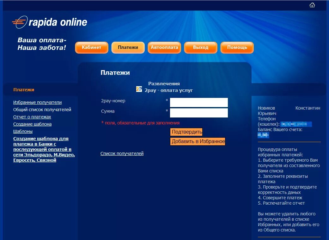Switch to the Платежи tab
Viewport: 329px width, 240px height.
coord(128,48)
